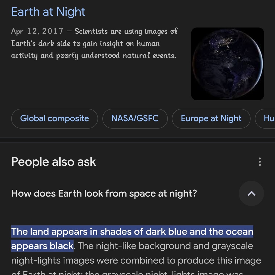
Task: Select the Europe at Night chip
Action: pyautogui.click(x=211, y=118)
